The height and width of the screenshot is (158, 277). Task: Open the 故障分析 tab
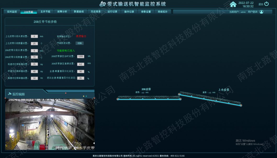(x=62, y=12)
